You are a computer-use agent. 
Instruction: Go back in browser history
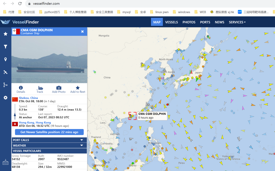[5, 4]
